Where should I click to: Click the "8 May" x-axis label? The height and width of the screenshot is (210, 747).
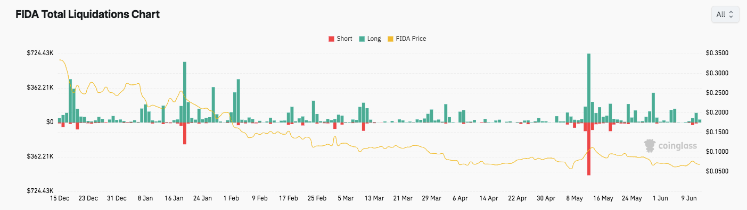pyautogui.click(x=574, y=198)
